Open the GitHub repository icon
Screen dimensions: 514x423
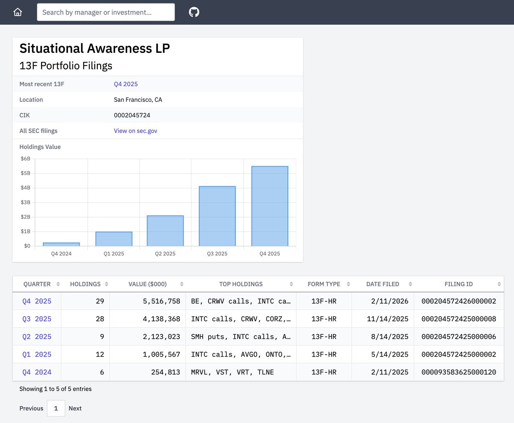194,12
